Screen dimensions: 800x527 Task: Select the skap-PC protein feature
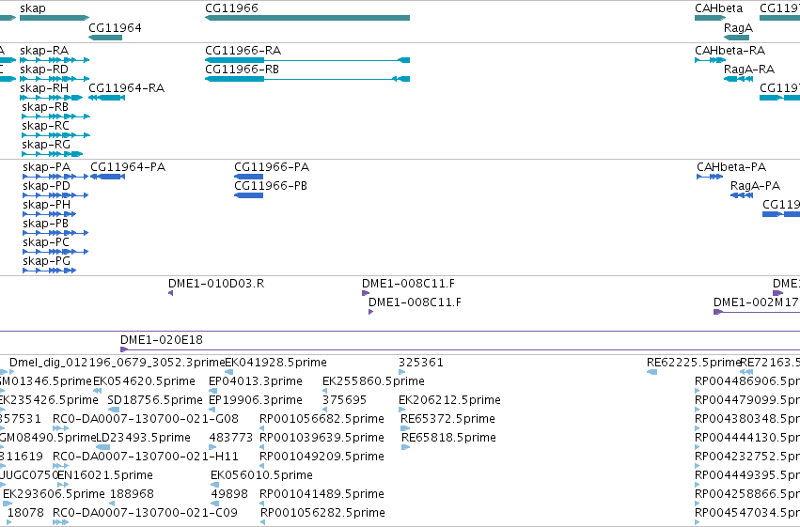55,252
